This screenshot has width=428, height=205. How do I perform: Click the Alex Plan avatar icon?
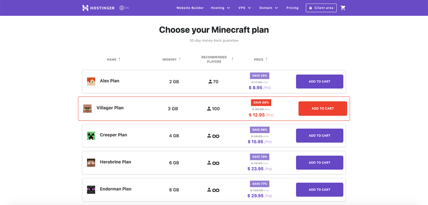(91, 81)
